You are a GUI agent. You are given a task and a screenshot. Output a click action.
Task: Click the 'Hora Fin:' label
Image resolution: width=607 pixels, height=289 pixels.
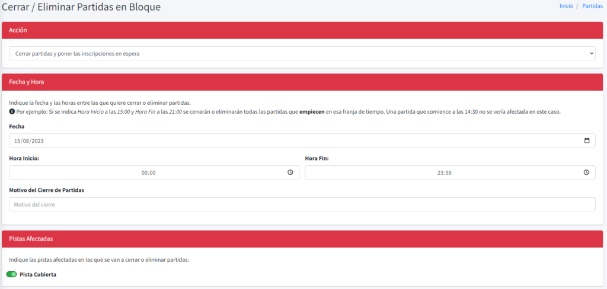(x=317, y=158)
